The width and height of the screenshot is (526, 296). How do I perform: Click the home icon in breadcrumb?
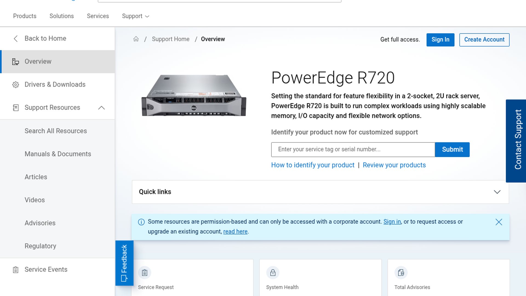pos(136,39)
